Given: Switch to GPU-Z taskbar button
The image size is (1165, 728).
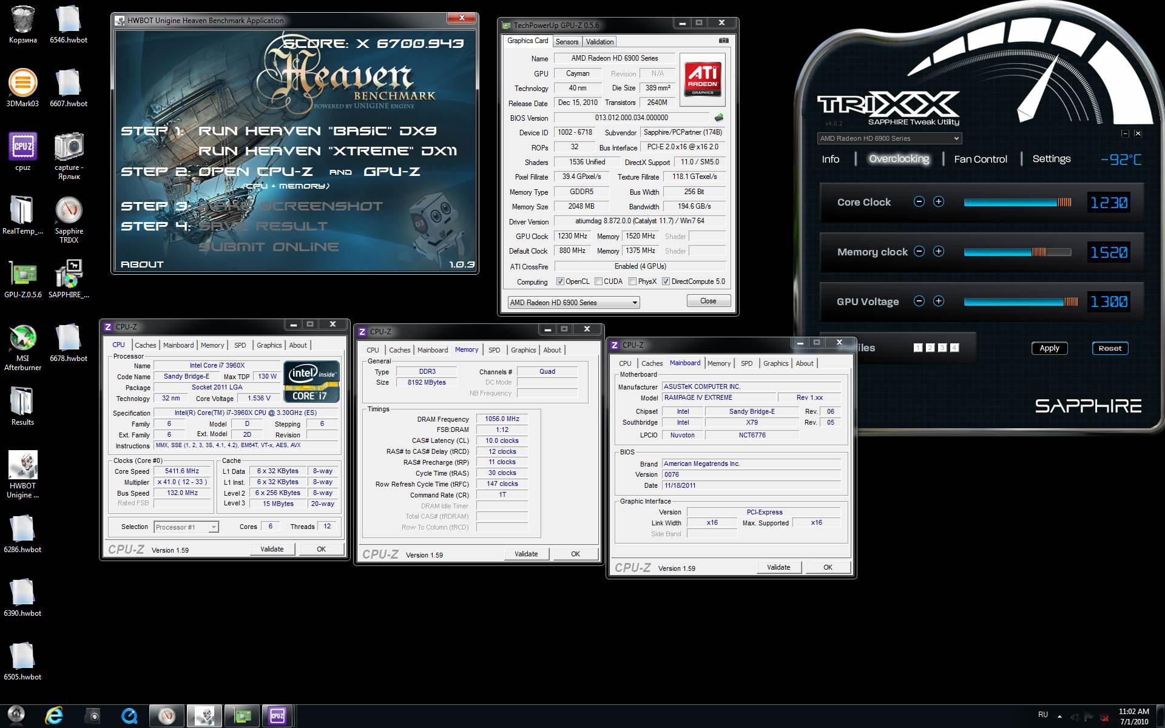Looking at the screenshot, I should pyautogui.click(x=242, y=716).
